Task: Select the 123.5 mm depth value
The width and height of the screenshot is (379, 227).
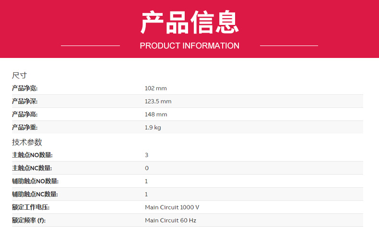Action: coord(158,102)
